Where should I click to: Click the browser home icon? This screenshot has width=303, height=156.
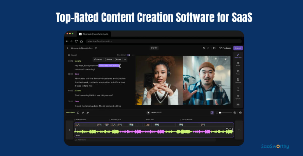[81, 41]
